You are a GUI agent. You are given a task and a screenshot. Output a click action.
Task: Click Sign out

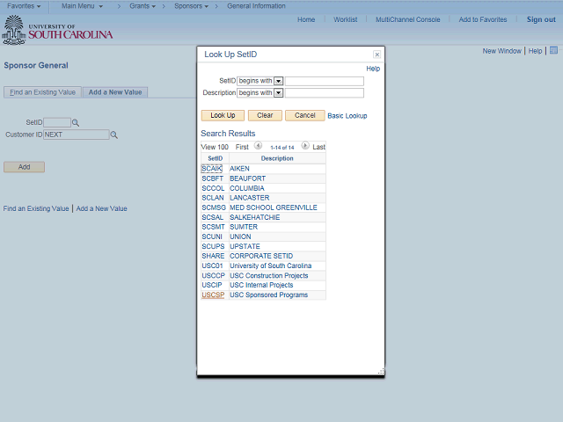[x=541, y=19]
